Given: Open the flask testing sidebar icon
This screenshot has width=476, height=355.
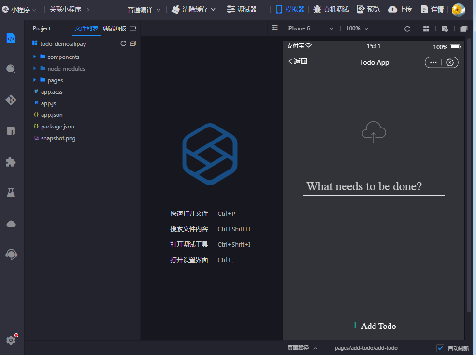Looking at the screenshot, I should tap(11, 193).
